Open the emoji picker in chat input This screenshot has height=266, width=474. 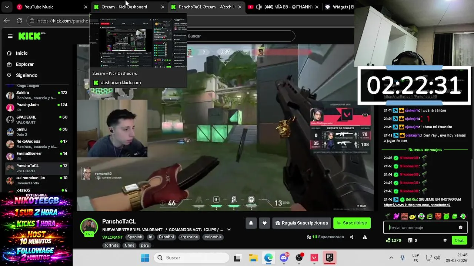(x=461, y=228)
